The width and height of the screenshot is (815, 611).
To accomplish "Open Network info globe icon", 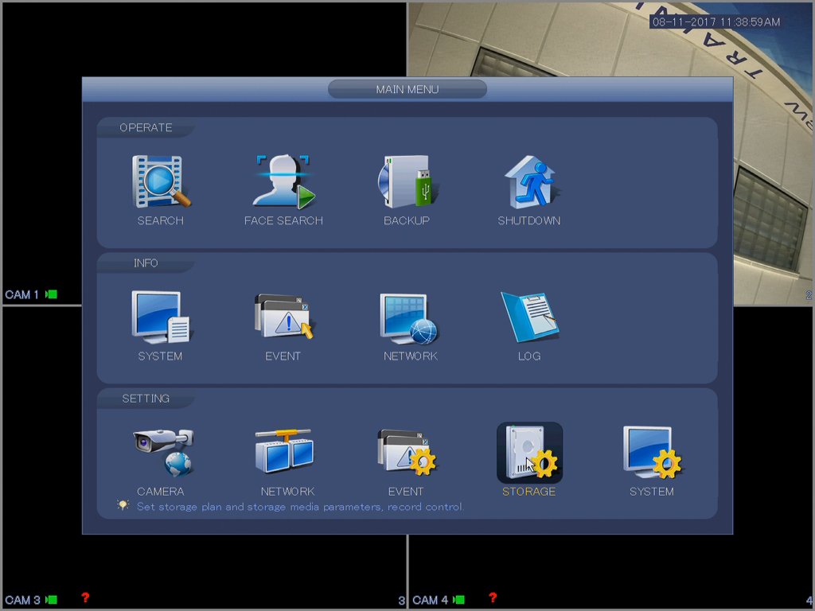I will coord(409,317).
